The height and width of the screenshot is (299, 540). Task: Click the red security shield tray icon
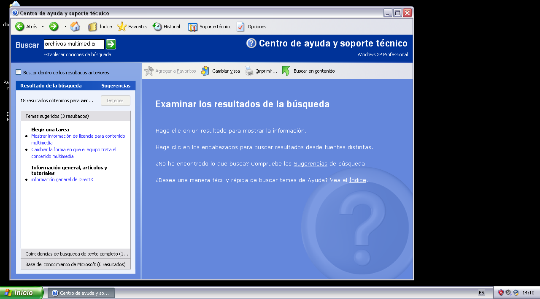point(501,292)
